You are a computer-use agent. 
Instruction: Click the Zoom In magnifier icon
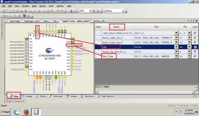click(94, 11)
